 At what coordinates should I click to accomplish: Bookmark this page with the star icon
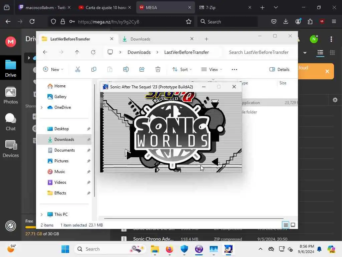189,22
